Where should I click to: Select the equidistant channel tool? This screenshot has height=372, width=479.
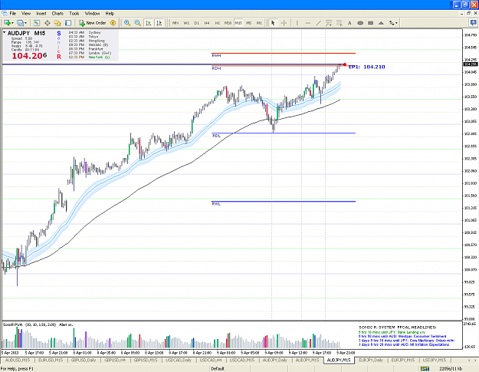pyautogui.click(x=329, y=23)
